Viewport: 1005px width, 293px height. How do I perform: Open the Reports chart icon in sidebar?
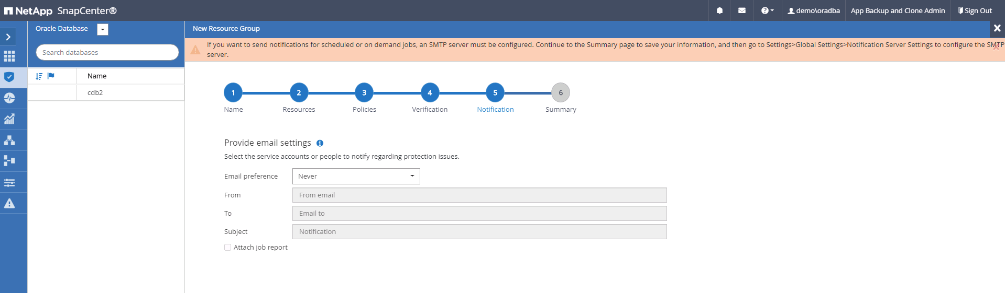tap(9, 119)
